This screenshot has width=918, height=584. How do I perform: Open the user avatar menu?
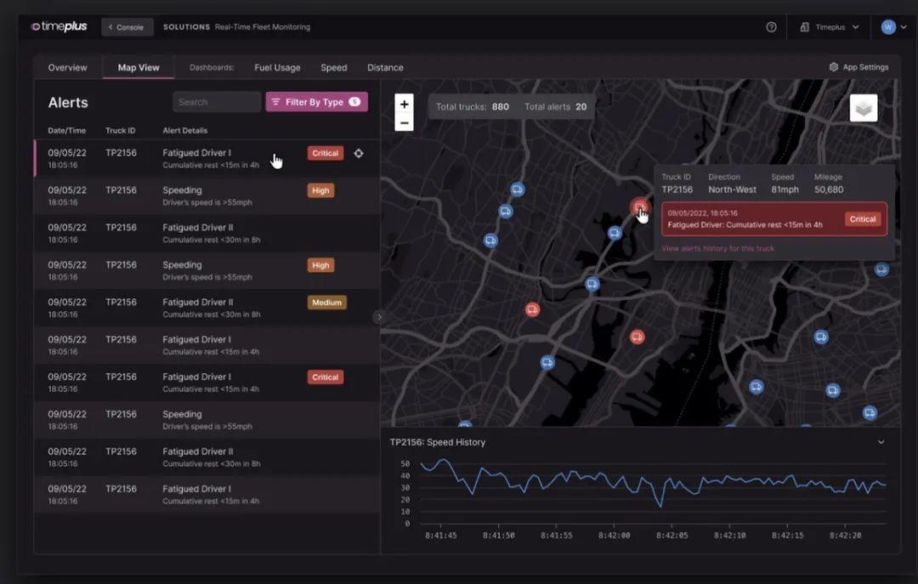pyautogui.click(x=894, y=27)
